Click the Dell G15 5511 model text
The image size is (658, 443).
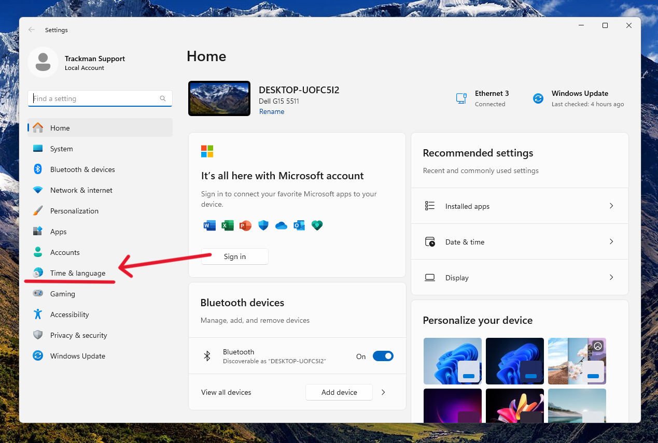[x=279, y=101]
